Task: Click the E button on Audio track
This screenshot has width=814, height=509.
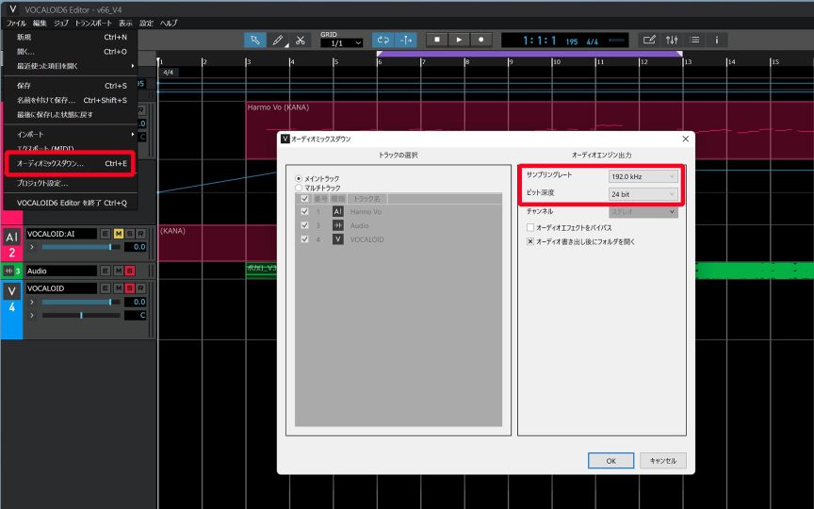Action: coord(106,271)
